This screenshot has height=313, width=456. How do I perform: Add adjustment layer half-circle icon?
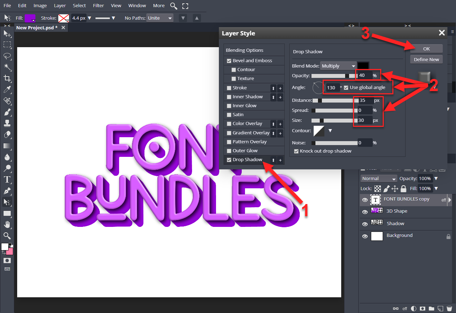pos(414,308)
